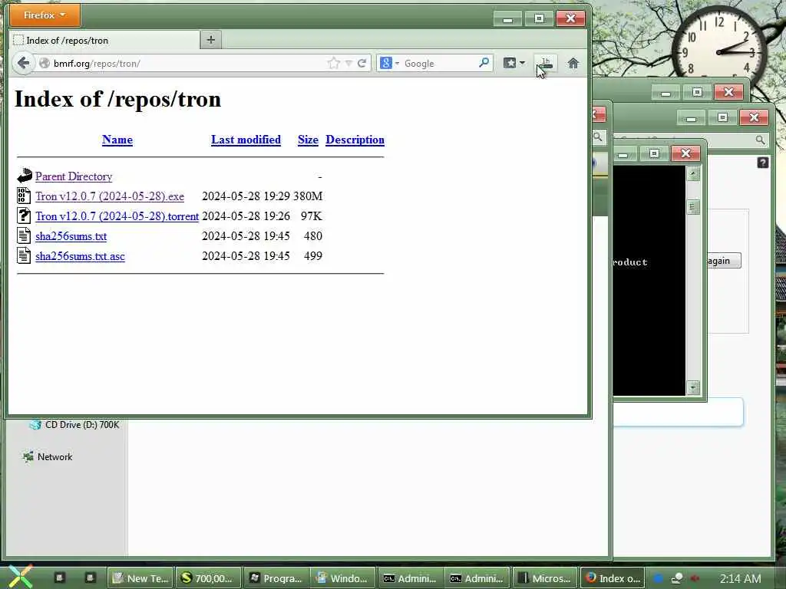Reload the bmrf.org page

click(362, 63)
